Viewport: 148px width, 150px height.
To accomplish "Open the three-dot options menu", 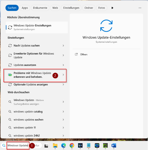I will point(140,8).
